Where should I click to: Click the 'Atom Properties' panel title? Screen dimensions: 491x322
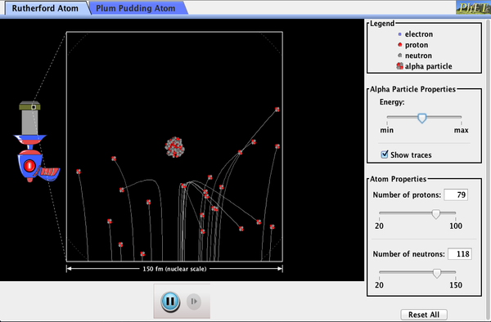point(398,179)
